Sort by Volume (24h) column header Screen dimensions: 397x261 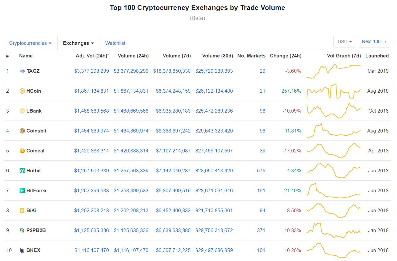coord(133,56)
